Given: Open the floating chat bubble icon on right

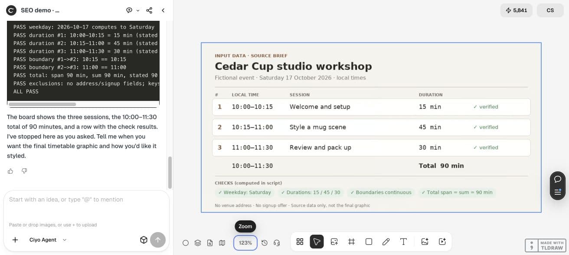Looking at the screenshot, I should tap(558, 179).
